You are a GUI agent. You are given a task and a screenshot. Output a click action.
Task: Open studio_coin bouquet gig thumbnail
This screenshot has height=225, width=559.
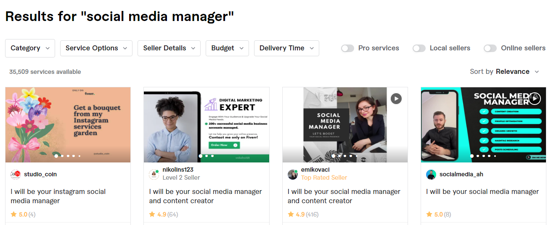tap(68, 125)
